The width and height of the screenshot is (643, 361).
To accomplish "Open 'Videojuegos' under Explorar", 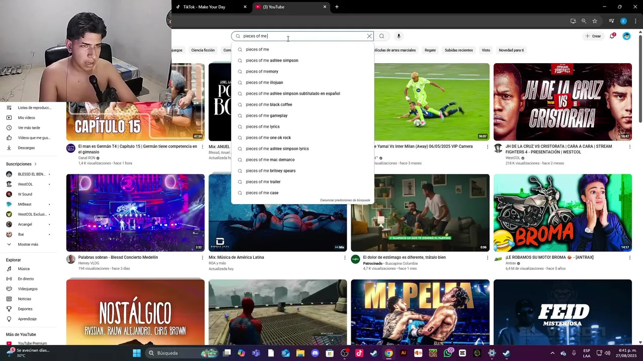I will (x=28, y=289).
